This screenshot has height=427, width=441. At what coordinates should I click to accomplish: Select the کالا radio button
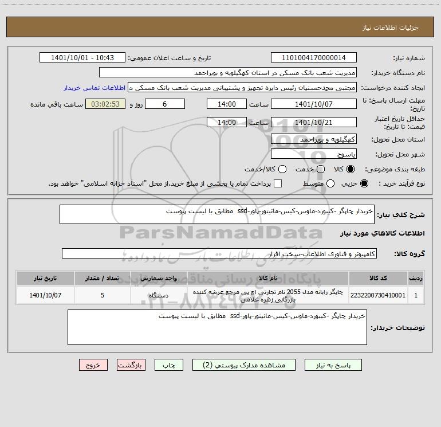tap(351, 169)
